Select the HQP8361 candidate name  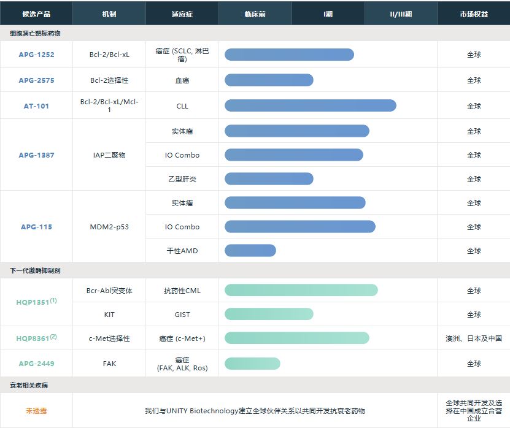(x=35, y=338)
